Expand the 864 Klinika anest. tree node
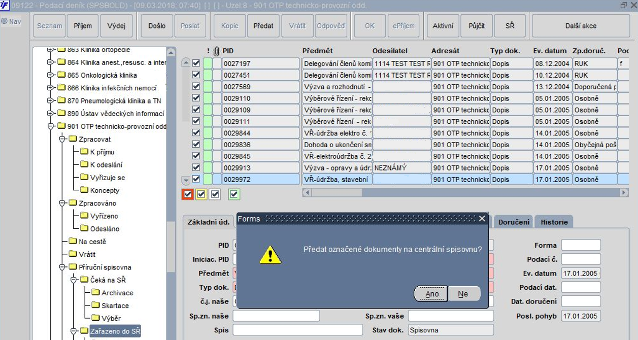Image resolution: width=638 pixels, height=340 pixels. (x=50, y=62)
